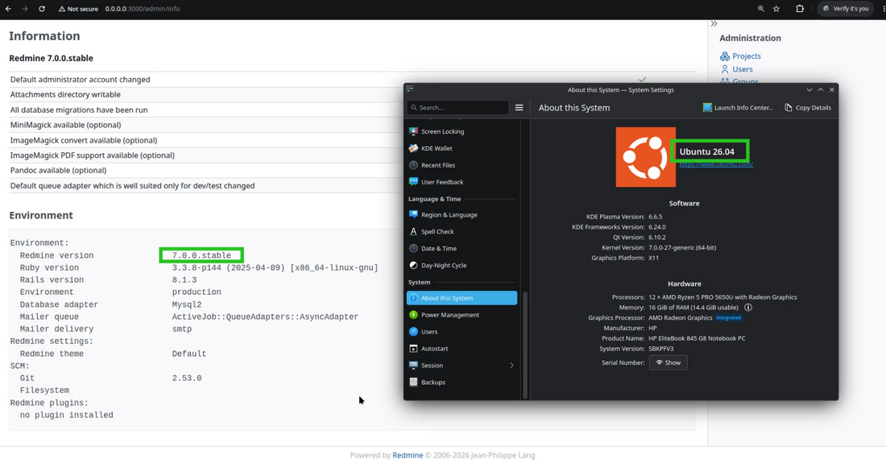886x460 pixels.
Task: Click memory info circle icon
Action: click(748, 308)
